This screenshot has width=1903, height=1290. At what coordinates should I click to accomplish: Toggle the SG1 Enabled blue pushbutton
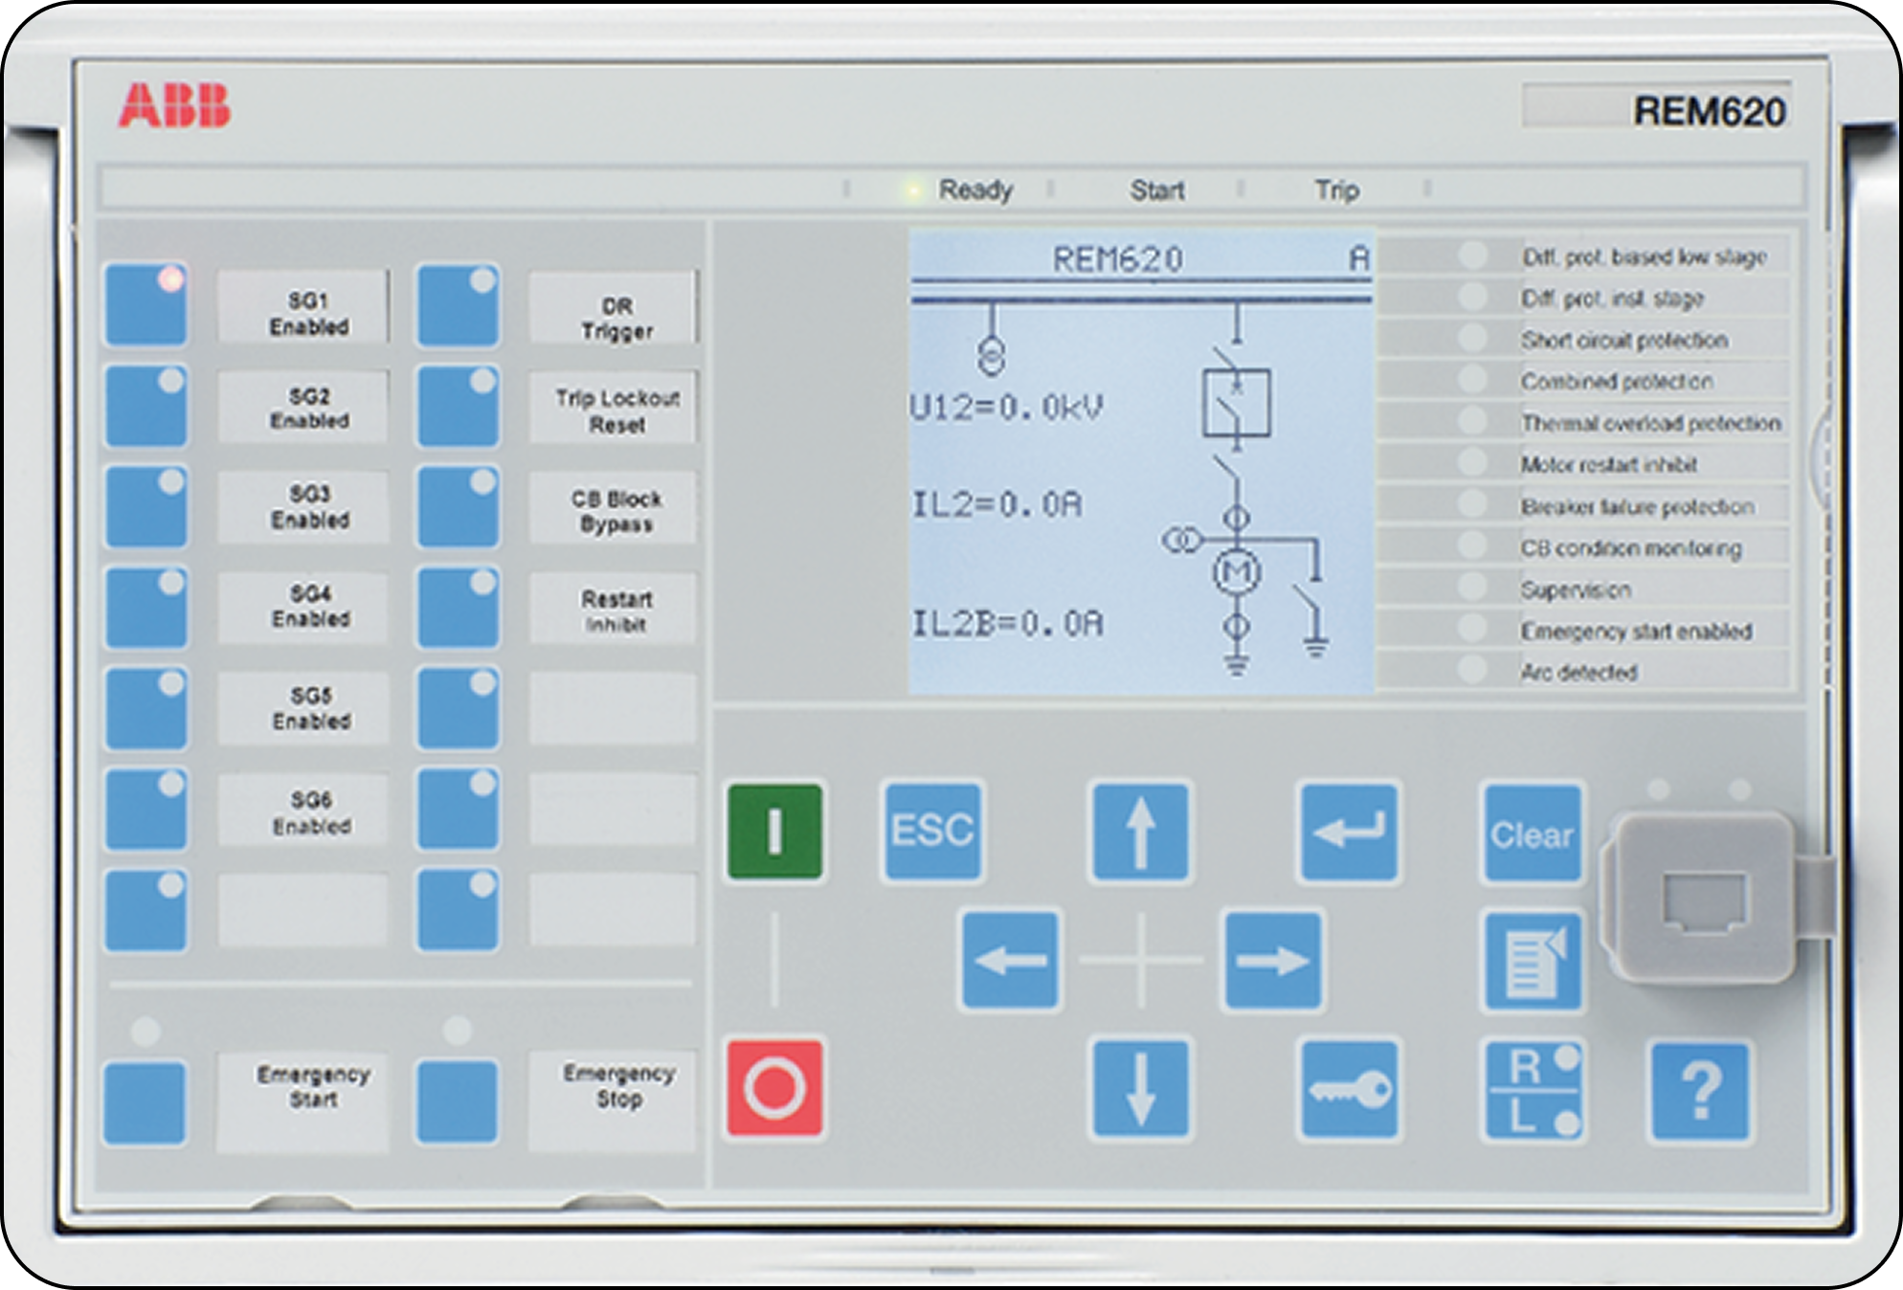(146, 305)
